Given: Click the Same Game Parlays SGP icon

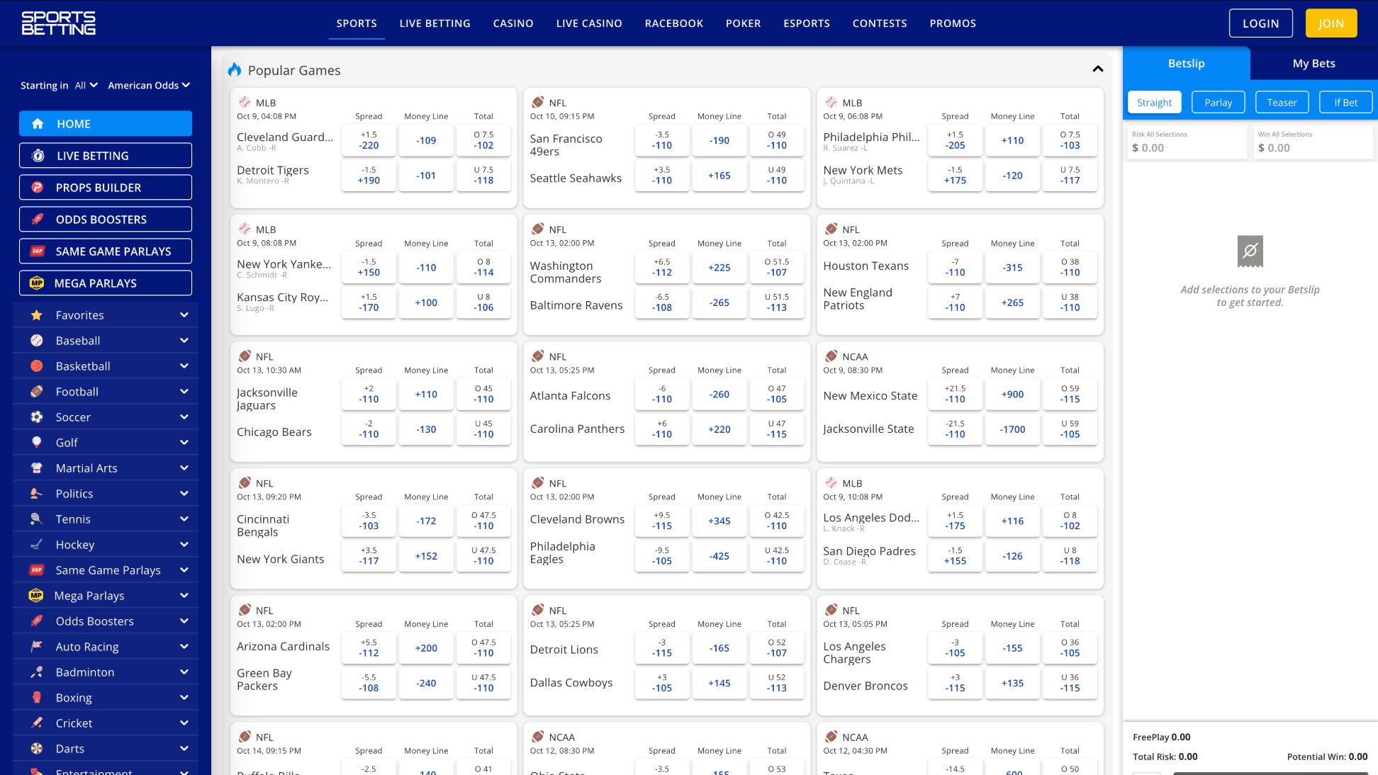Looking at the screenshot, I should click(38, 251).
